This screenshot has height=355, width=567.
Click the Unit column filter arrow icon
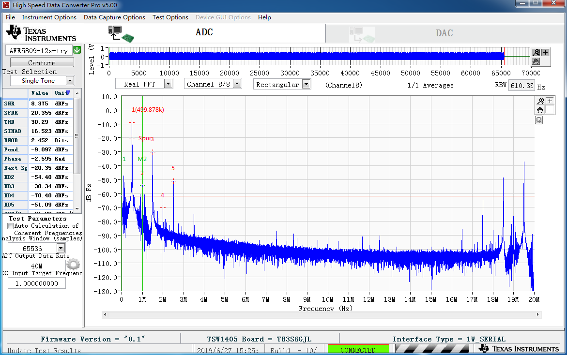(x=68, y=93)
